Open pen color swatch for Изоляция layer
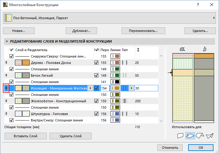 115,88
